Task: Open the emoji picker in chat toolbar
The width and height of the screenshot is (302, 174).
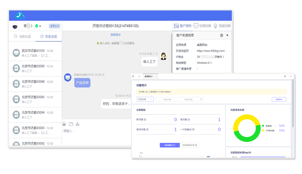Action: point(64,124)
